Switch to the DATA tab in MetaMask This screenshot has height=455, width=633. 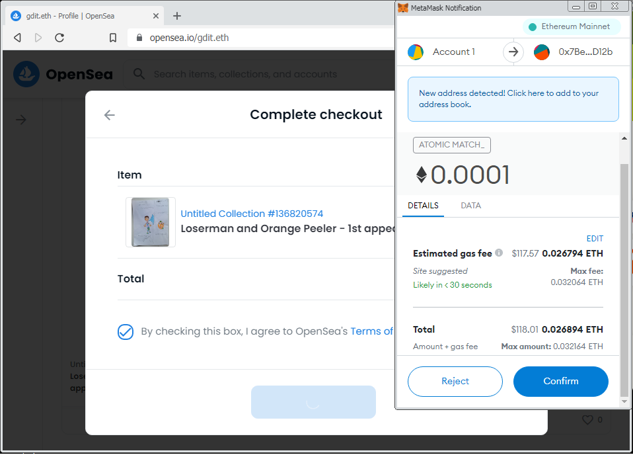[x=470, y=206]
